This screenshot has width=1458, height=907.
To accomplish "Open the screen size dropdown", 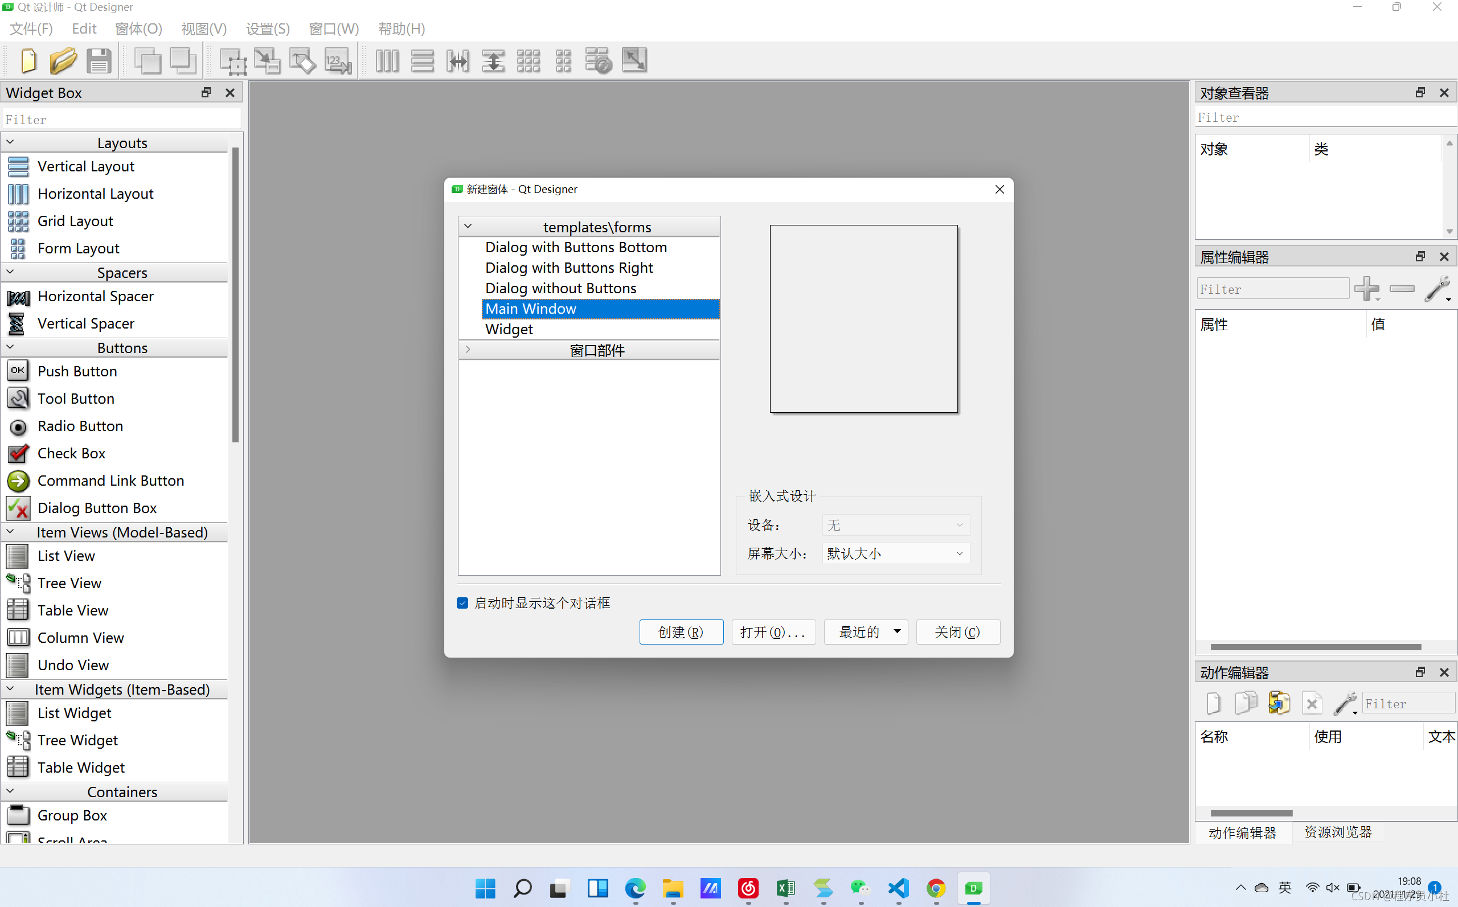I will 895,553.
